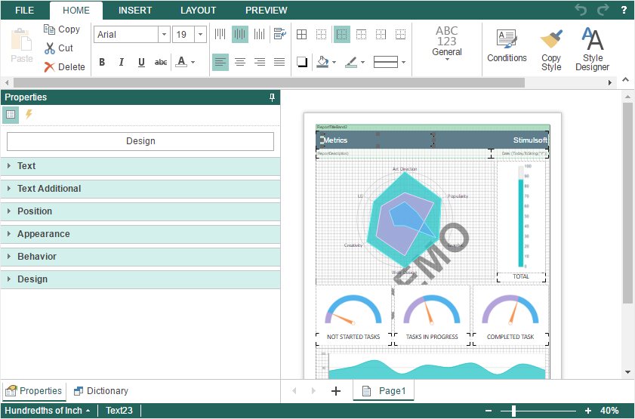Click the Copy Style brush icon
The image size is (635, 419).
click(551, 39)
